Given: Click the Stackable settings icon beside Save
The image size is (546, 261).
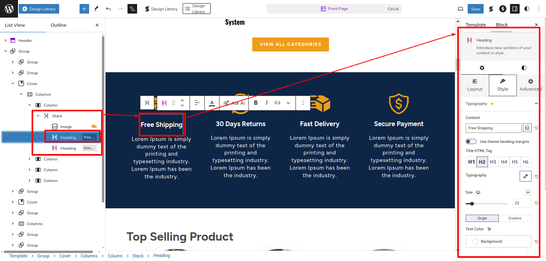Looking at the screenshot, I should click(491, 9).
